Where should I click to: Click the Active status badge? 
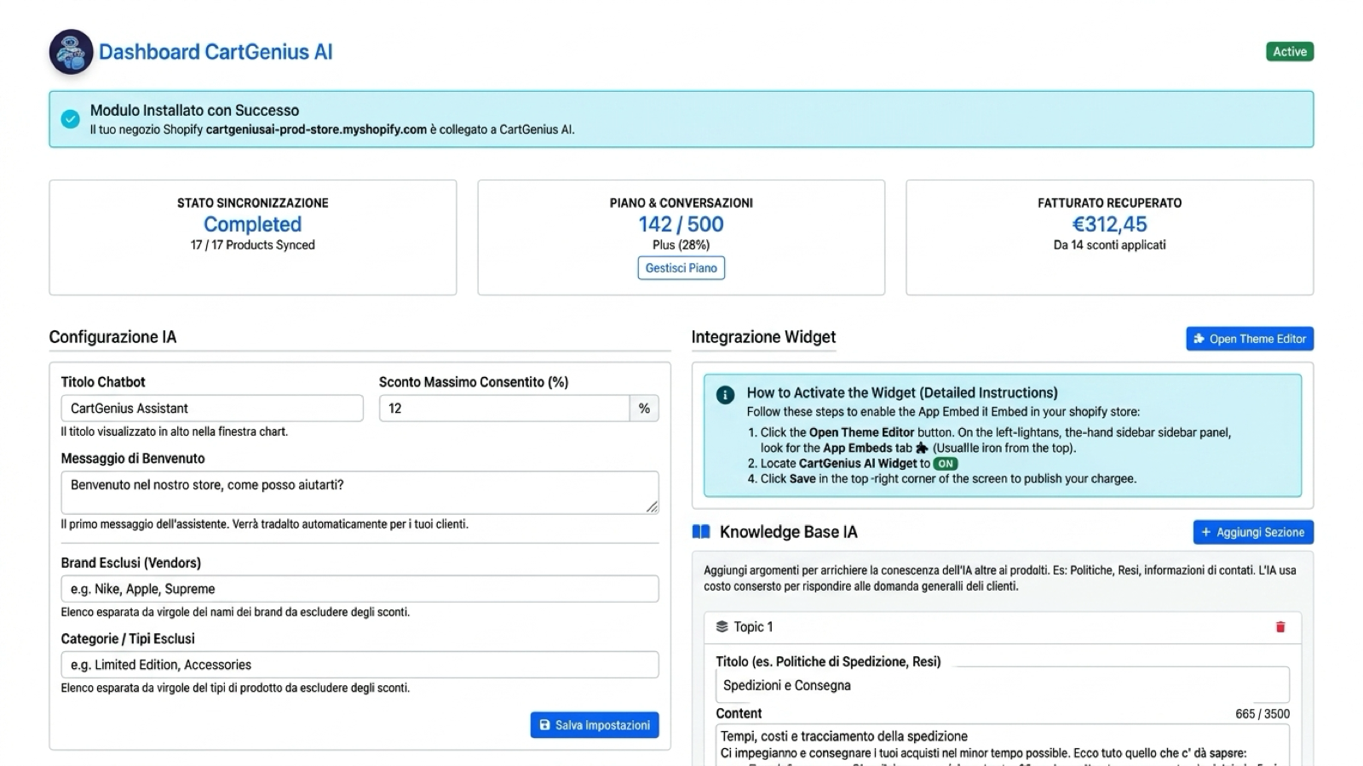pos(1290,52)
